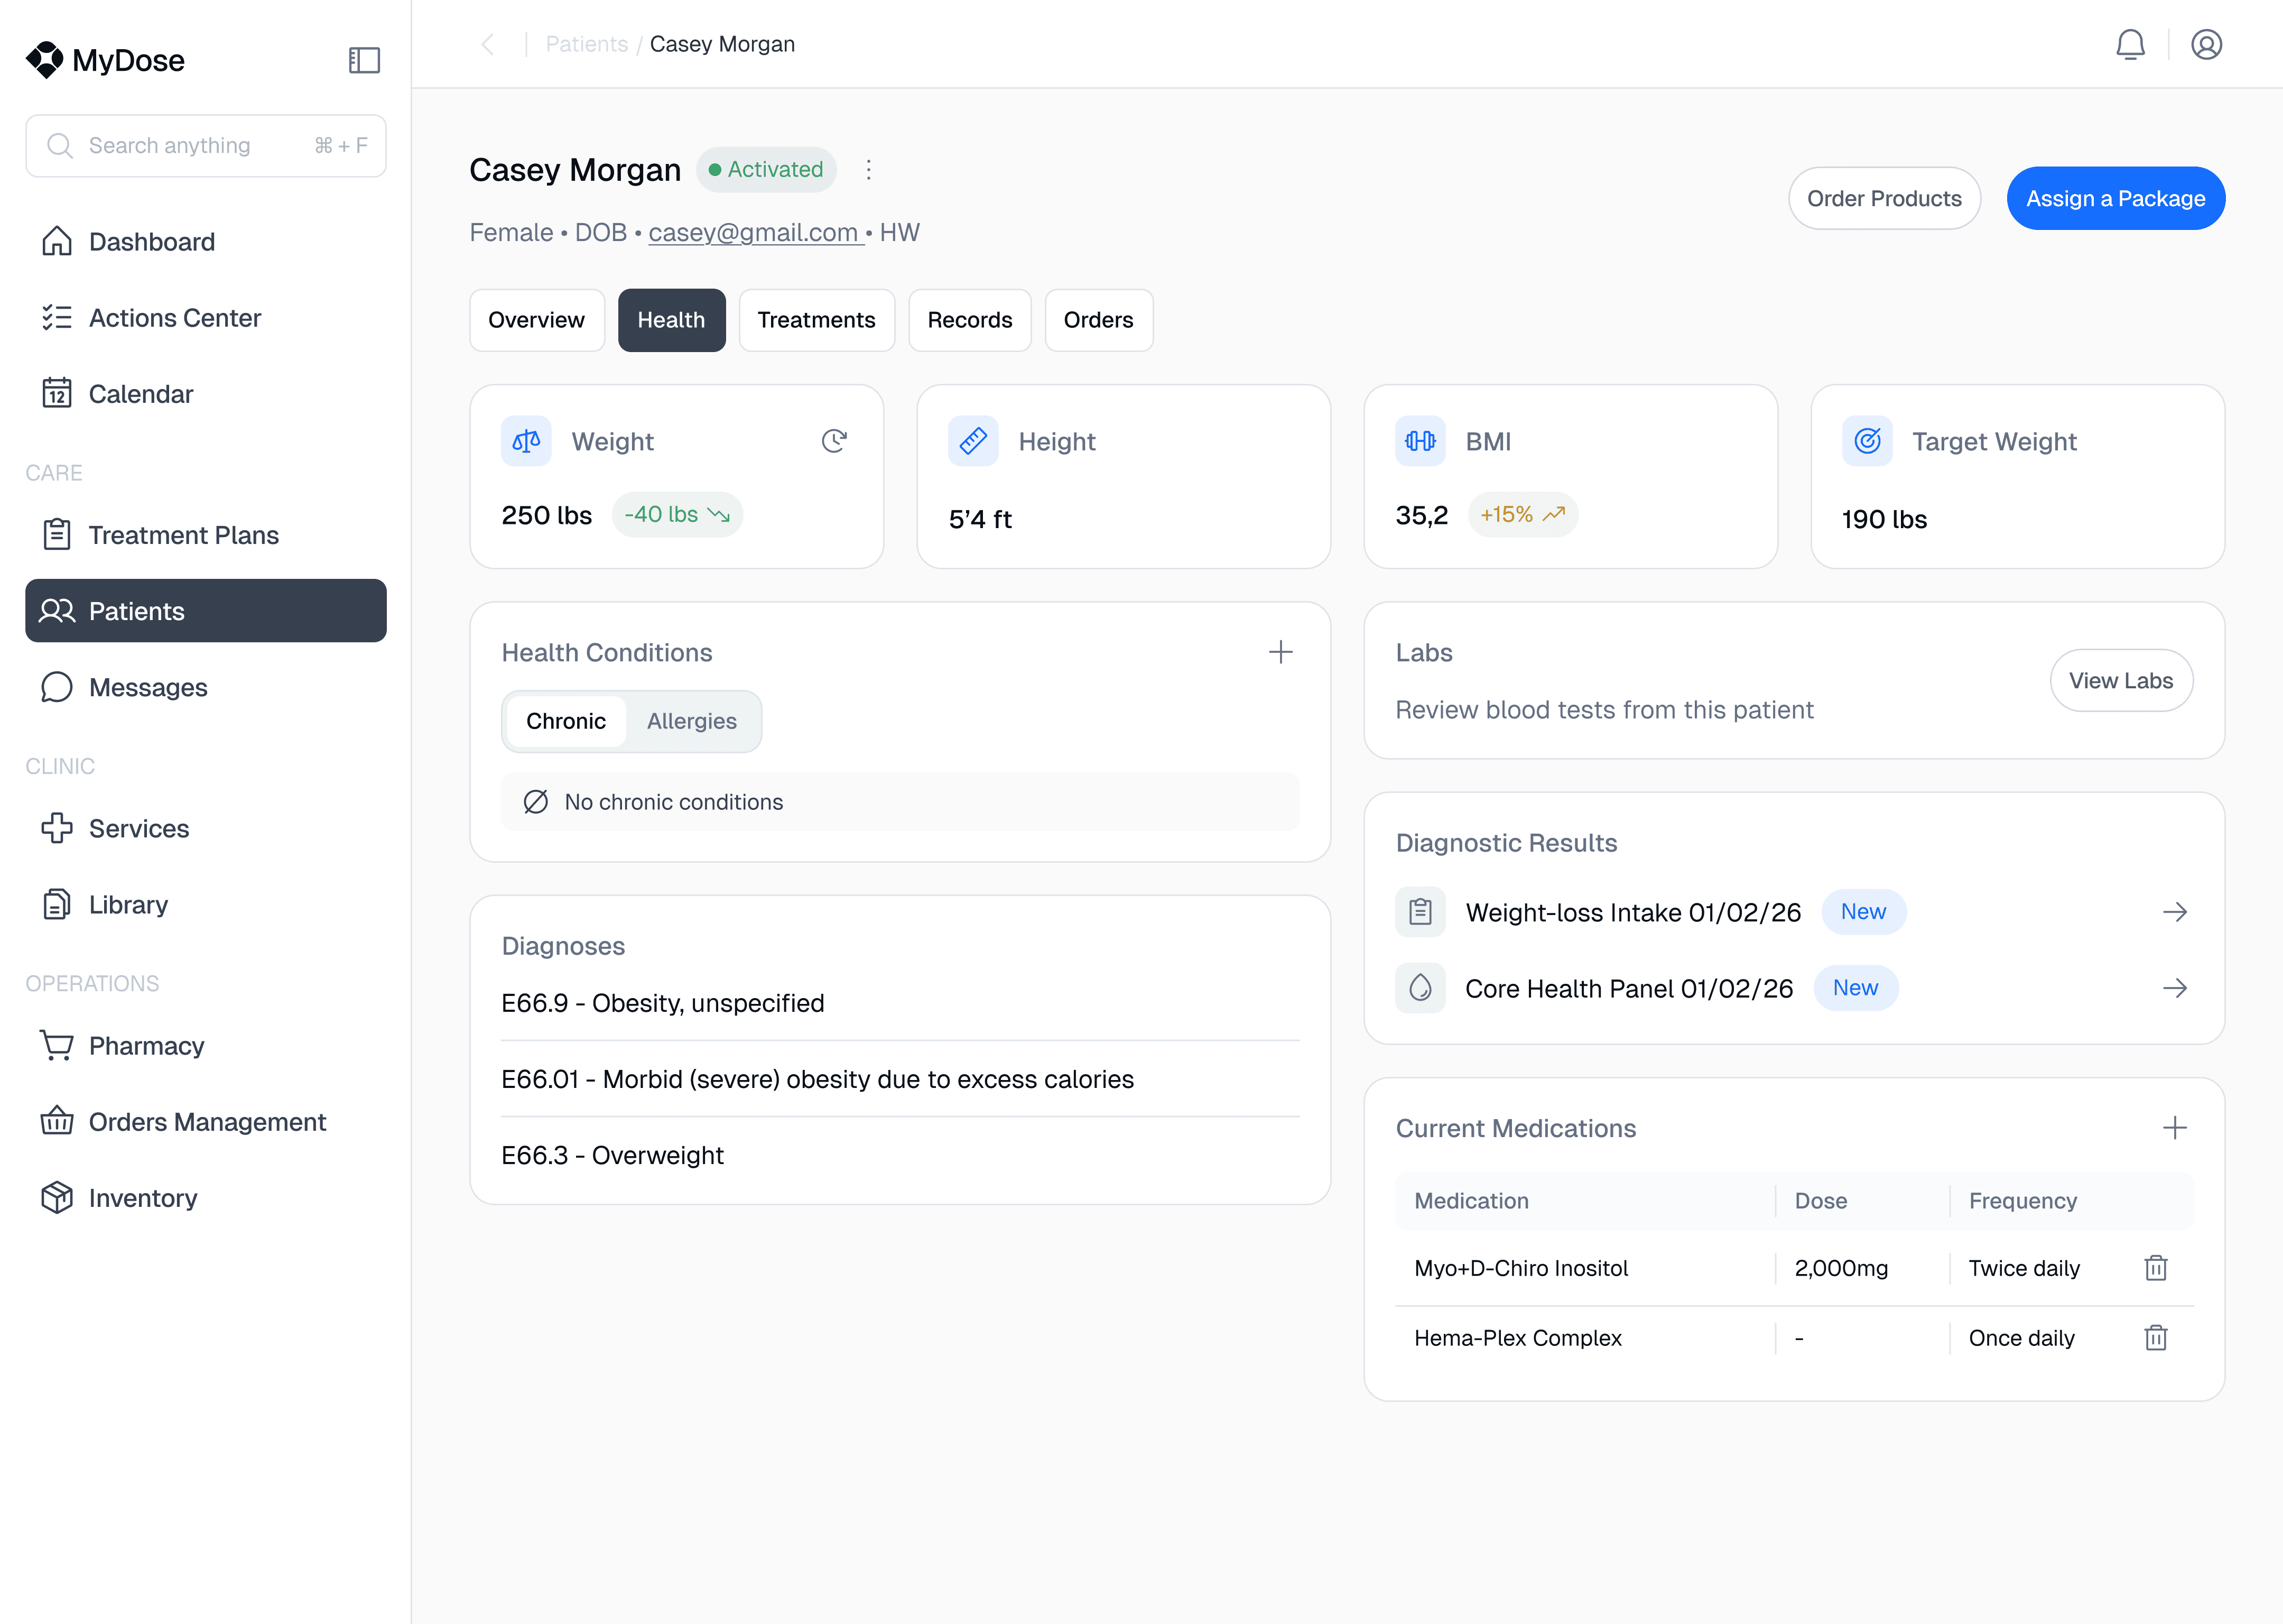The height and width of the screenshot is (1624, 2283).
Task: Click the View Labs button
Action: 2121,681
